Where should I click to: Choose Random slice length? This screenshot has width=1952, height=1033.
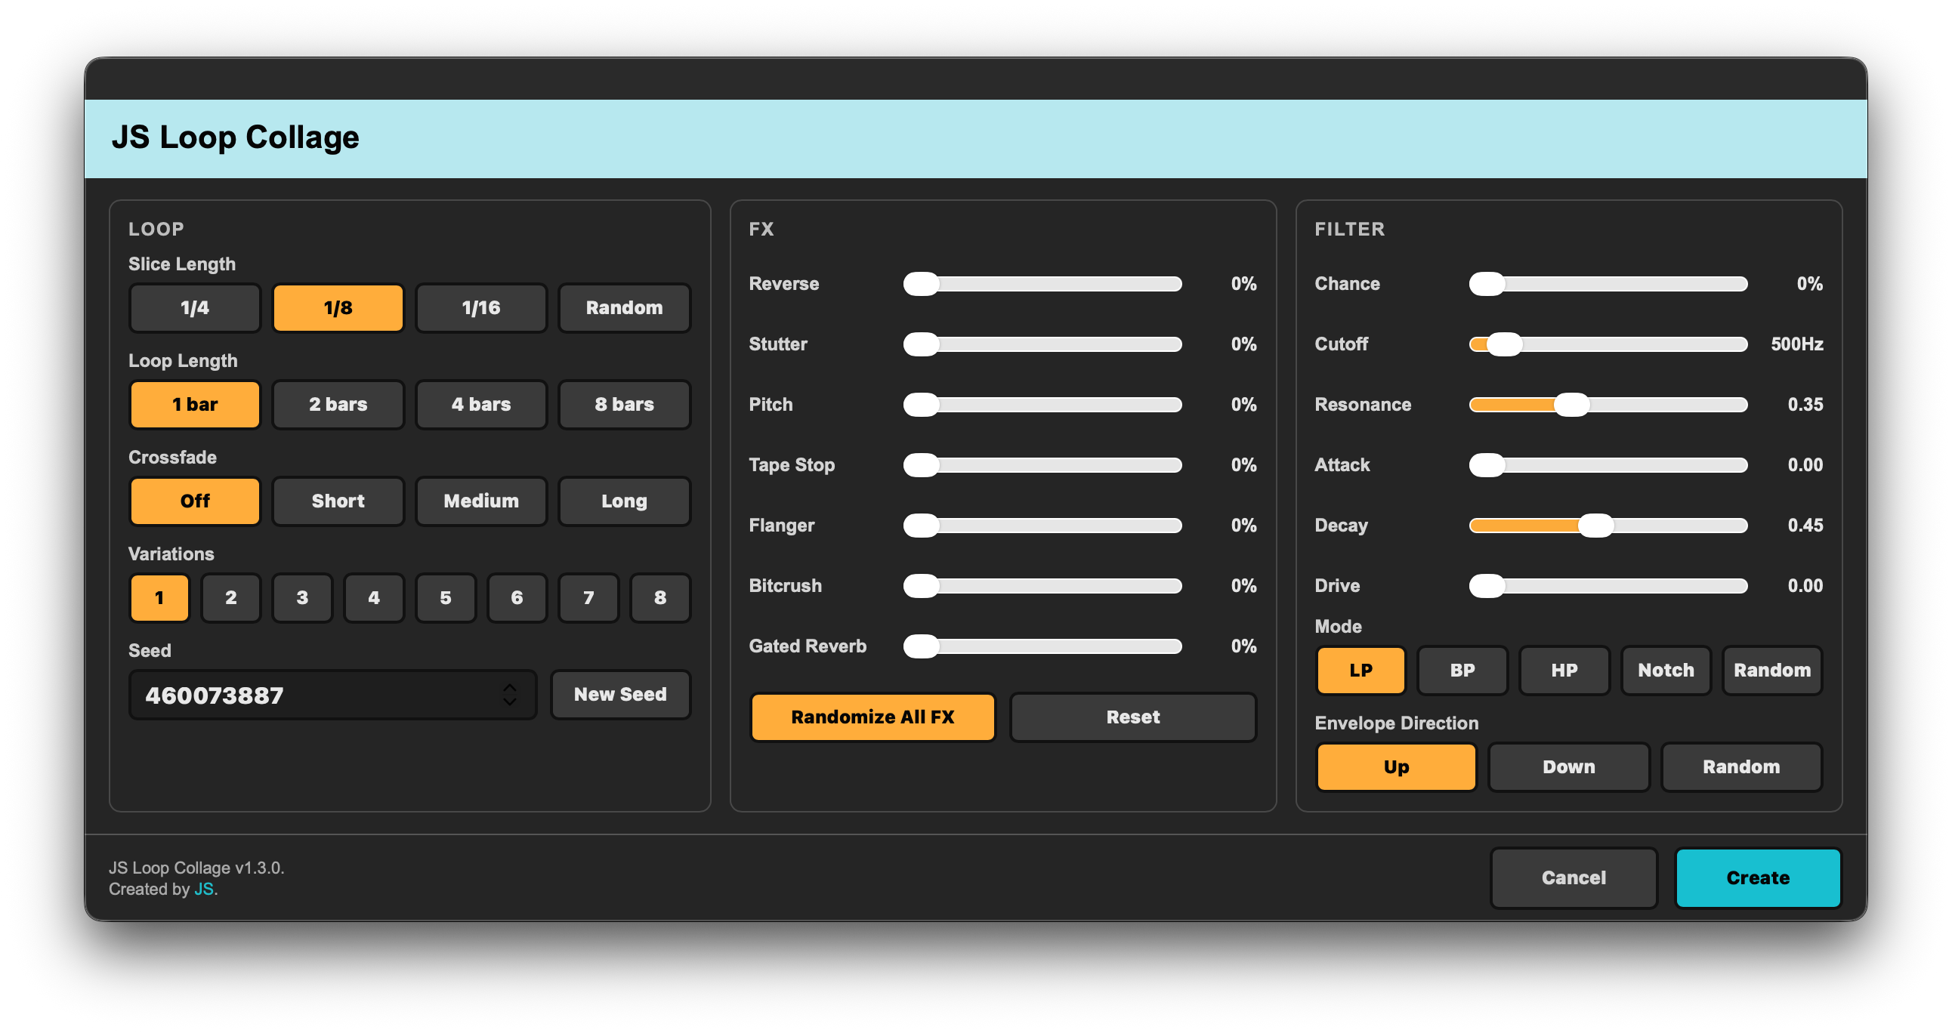pyautogui.click(x=625, y=307)
